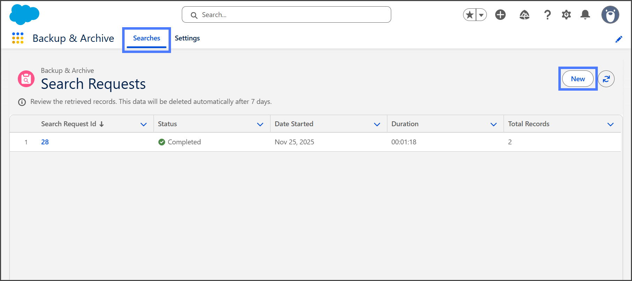Select the Searches tab
This screenshot has width=632, height=281.
(147, 38)
